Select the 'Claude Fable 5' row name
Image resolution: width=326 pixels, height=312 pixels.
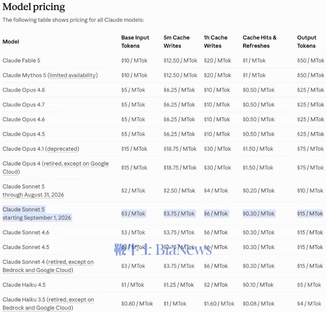[x=21, y=61]
